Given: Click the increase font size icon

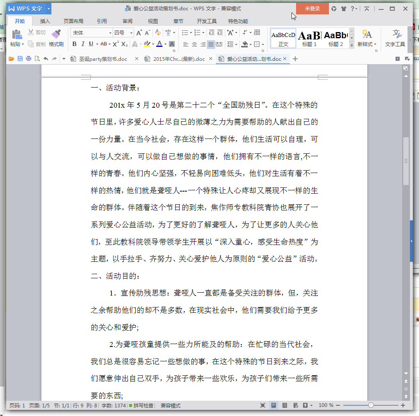Looking at the screenshot, I should (x=139, y=32).
